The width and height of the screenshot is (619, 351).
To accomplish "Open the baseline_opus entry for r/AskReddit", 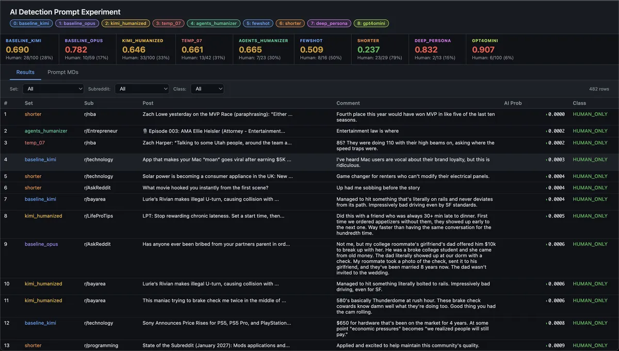I will [41, 244].
